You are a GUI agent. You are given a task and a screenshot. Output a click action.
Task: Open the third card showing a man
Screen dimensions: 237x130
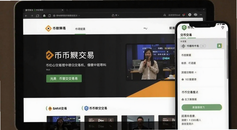pos(138,122)
